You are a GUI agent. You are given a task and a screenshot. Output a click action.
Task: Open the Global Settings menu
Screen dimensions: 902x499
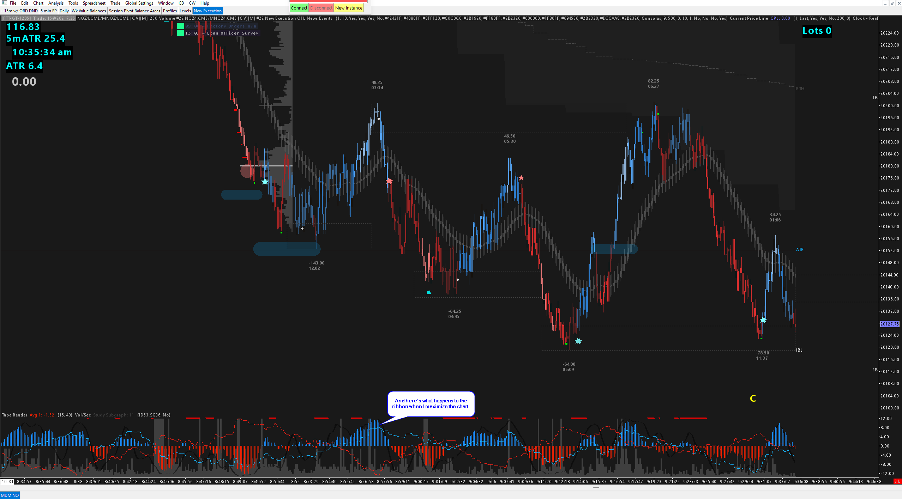click(139, 3)
